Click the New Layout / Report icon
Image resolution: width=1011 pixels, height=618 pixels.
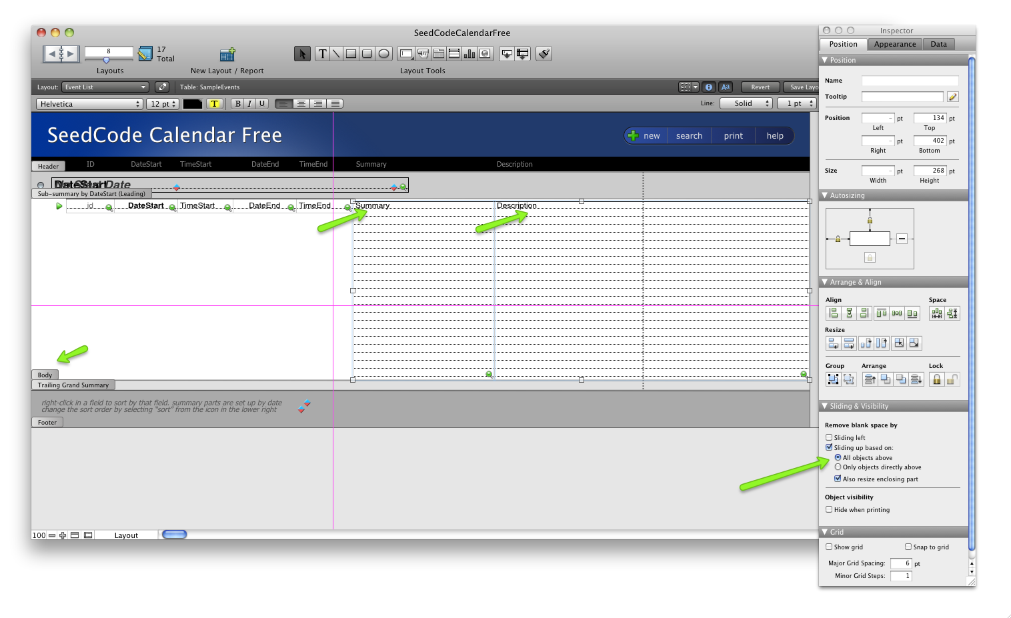227,55
